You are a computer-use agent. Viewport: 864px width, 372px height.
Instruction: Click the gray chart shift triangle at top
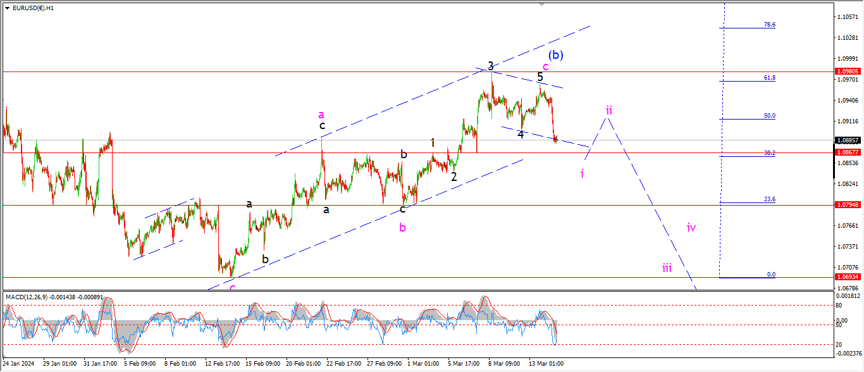pyautogui.click(x=541, y=4)
